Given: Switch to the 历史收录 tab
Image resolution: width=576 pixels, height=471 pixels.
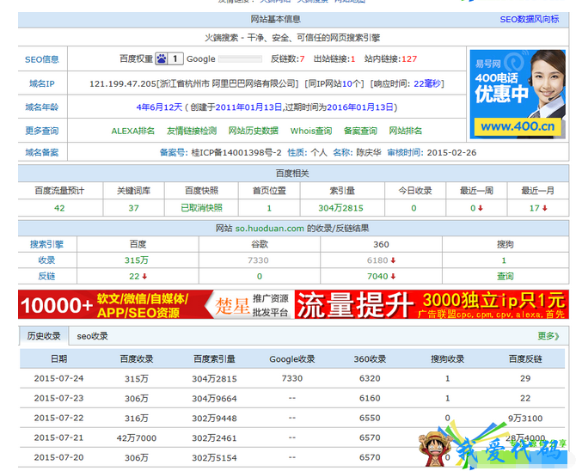Looking at the screenshot, I should (x=44, y=336).
